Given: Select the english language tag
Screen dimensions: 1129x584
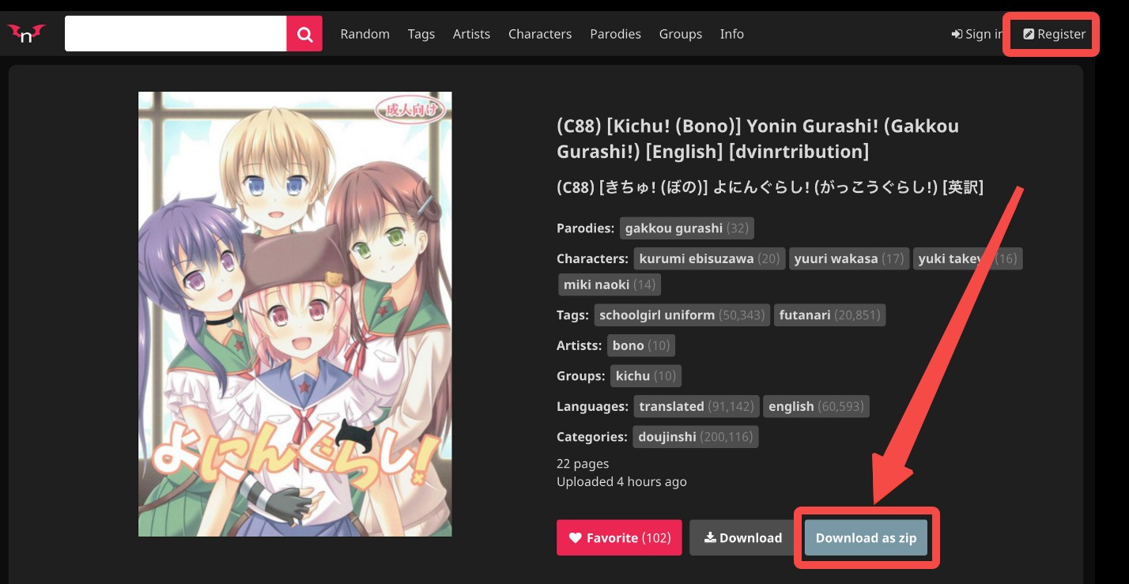Looking at the screenshot, I should pos(817,406).
